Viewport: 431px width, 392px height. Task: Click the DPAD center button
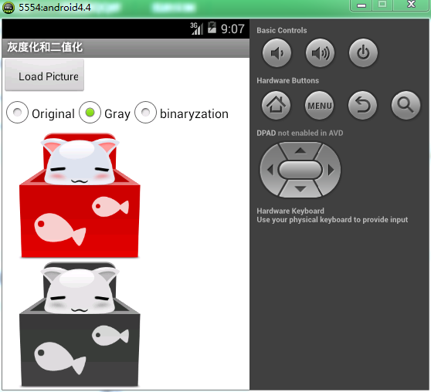pyautogui.click(x=300, y=170)
